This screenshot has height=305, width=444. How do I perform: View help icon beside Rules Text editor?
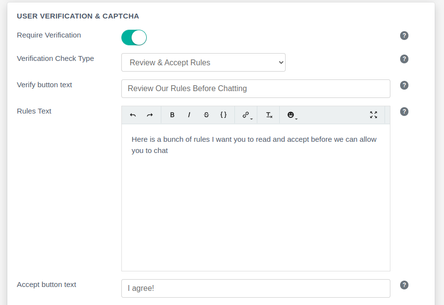pyautogui.click(x=404, y=112)
